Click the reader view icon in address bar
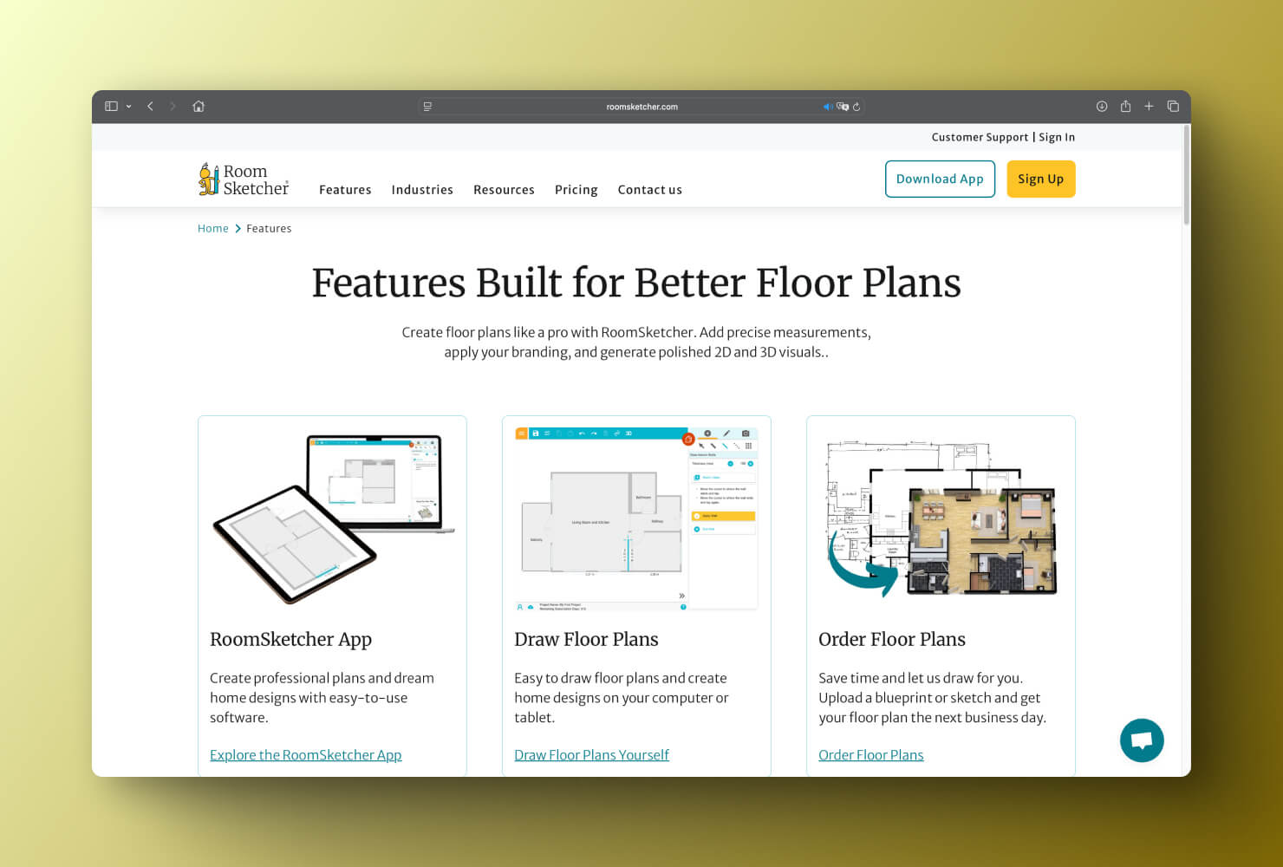This screenshot has height=867, width=1283. [427, 107]
